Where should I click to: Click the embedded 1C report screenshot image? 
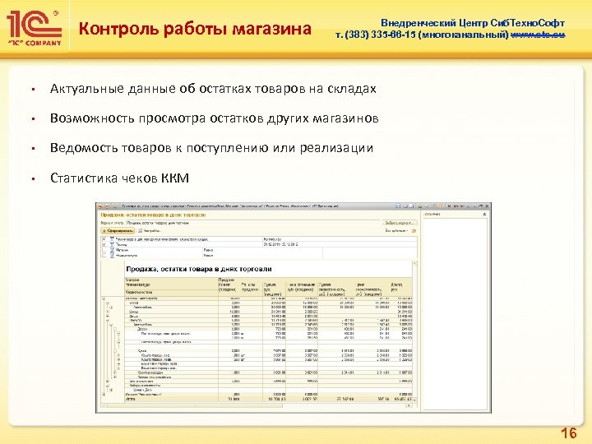tap(294, 308)
